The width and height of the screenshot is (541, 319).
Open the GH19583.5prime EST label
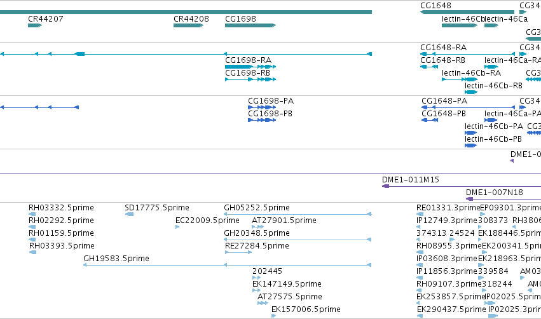(116, 258)
